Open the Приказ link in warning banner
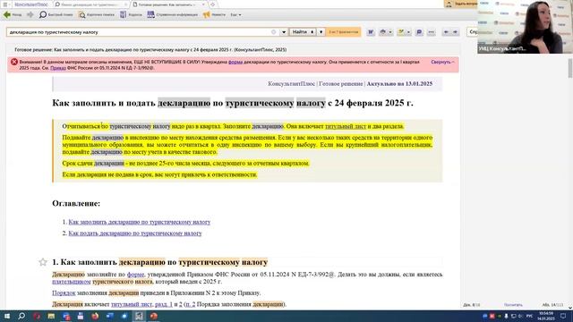 click(x=57, y=68)
